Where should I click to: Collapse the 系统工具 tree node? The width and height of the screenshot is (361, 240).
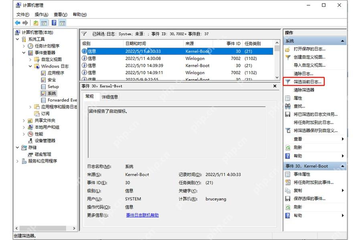[18, 39]
